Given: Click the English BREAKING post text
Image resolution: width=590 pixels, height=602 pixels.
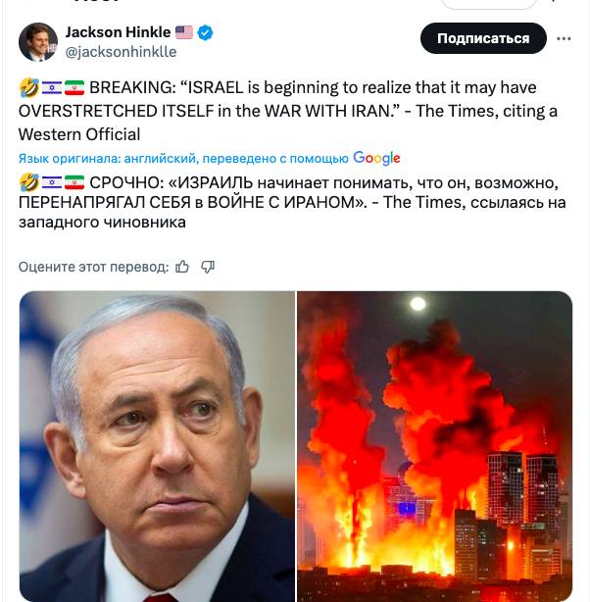Looking at the screenshot, I should pos(288,111).
